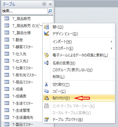Click the table icon beside T-勤怠
The image size is (118, 127).
[7, 39]
